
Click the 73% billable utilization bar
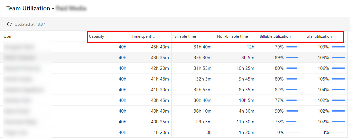pyautogui.click(x=293, y=122)
